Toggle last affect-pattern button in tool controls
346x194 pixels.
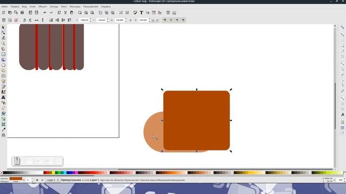pos(183,20)
